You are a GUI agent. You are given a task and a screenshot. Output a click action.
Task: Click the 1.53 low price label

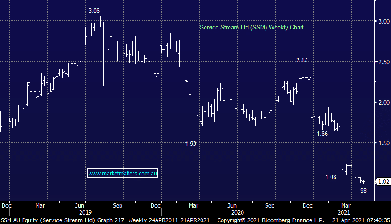(190, 143)
